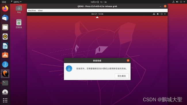Open the Machine menu

pyautogui.click(x=32, y=10)
